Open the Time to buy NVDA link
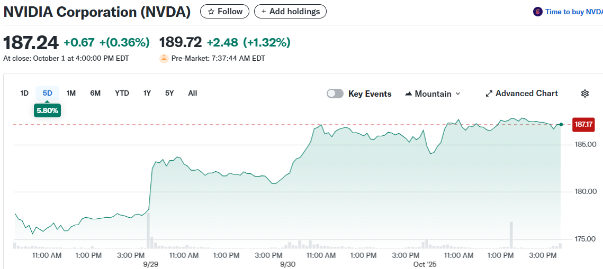This screenshot has height=269, width=603. [574, 12]
